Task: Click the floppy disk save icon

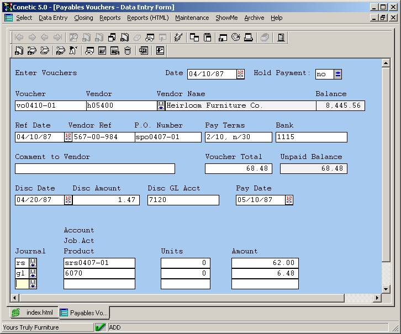Action: [x=208, y=38]
